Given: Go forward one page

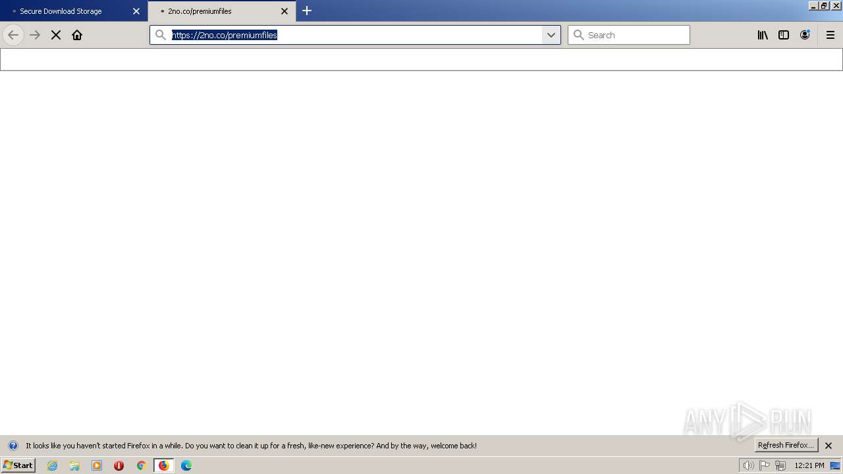Looking at the screenshot, I should 35,35.
